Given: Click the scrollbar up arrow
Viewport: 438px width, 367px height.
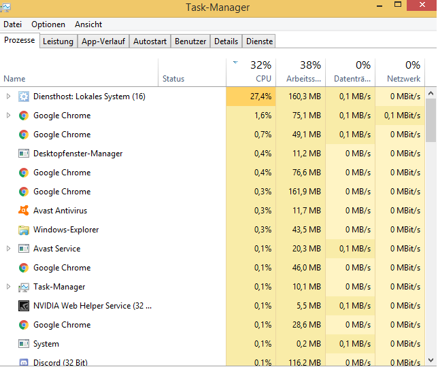Looking at the screenshot, I should (431, 93).
